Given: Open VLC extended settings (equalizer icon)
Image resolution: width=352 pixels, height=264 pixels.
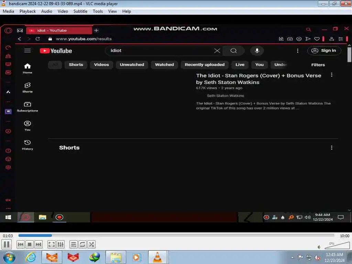Looking at the screenshot, I should click(x=60, y=244).
